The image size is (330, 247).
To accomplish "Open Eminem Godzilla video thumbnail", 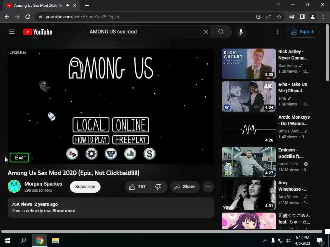I will point(248,162).
